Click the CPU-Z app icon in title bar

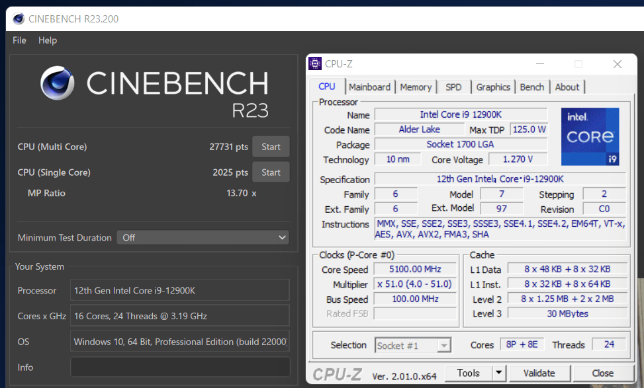tap(315, 63)
